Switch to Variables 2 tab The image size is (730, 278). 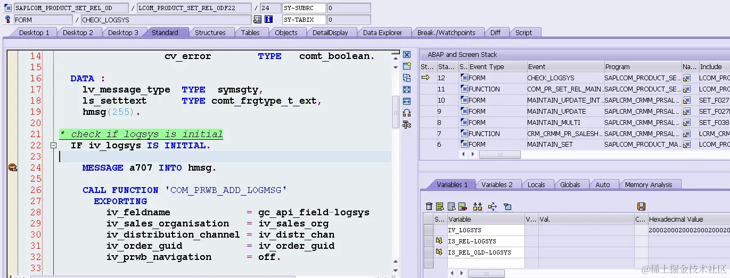coord(497,184)
